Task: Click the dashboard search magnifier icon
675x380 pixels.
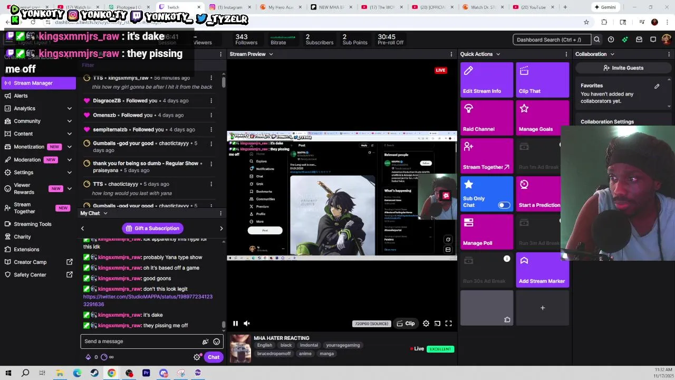Action: 596,40
